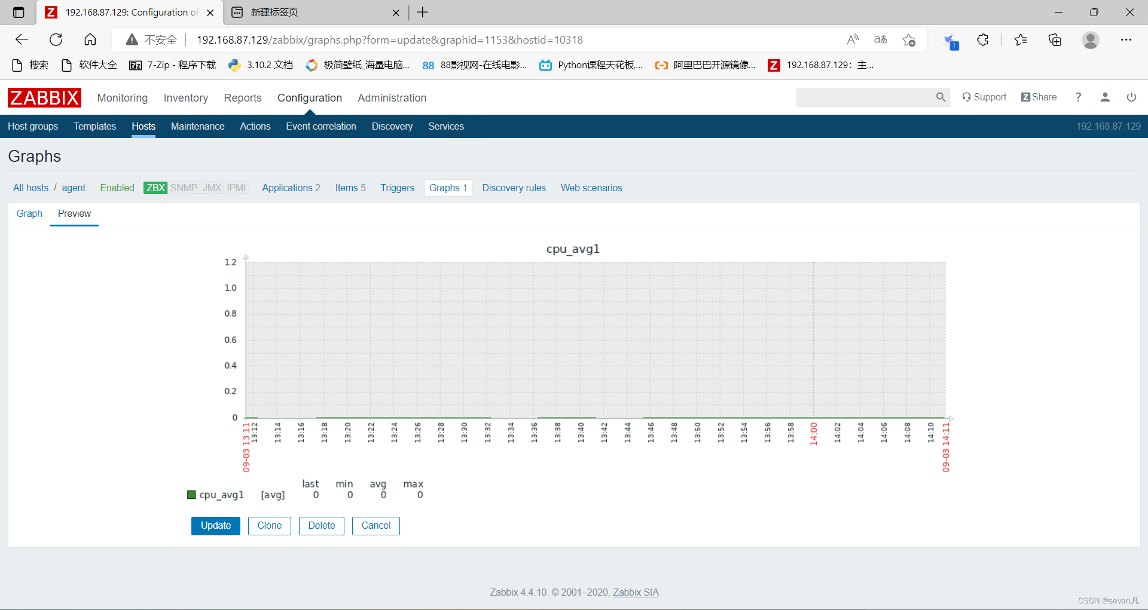Click the Clone button
The height and width of the screenshot is (610, 1148).
[270, 526]
